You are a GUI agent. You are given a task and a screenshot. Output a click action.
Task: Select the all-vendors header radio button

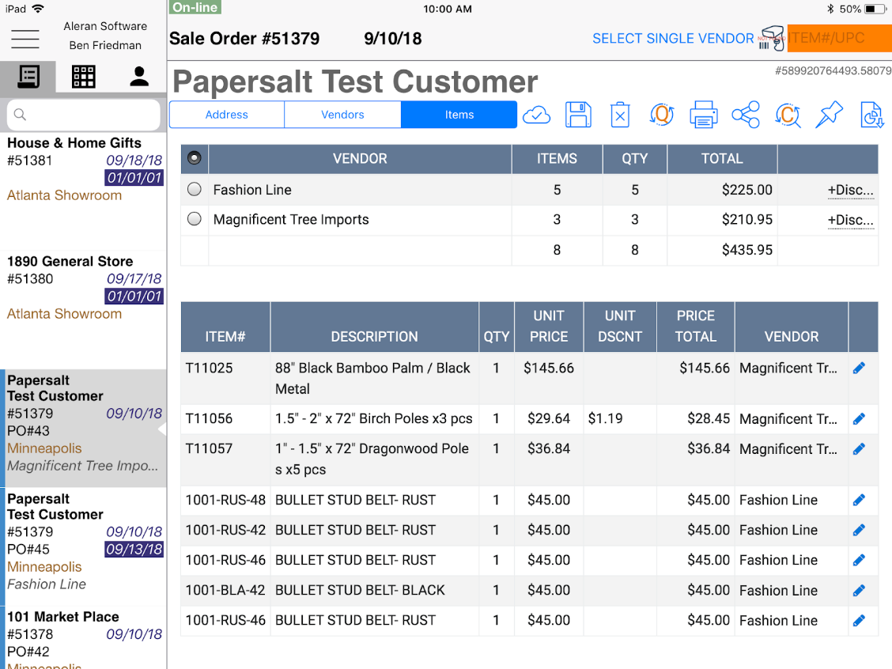pyautogui.click(x=195, y=157)
